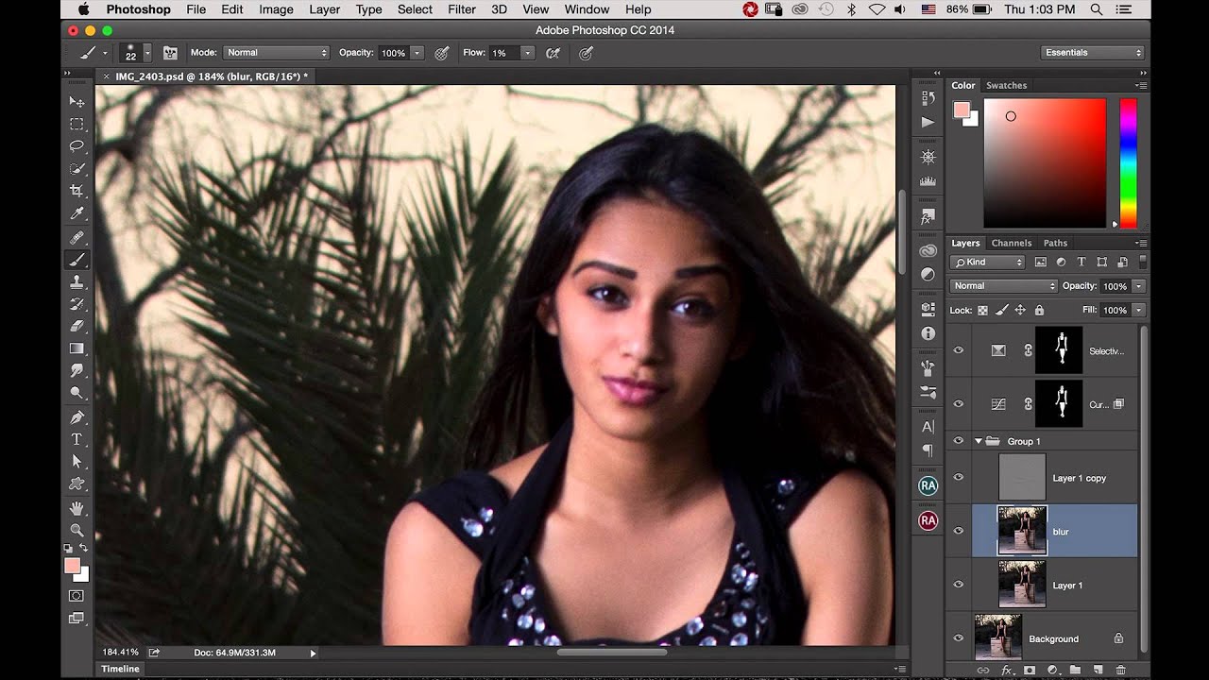Screen dimensions: 1209x680
Task: Hide the blur layer
Action: 959,531
